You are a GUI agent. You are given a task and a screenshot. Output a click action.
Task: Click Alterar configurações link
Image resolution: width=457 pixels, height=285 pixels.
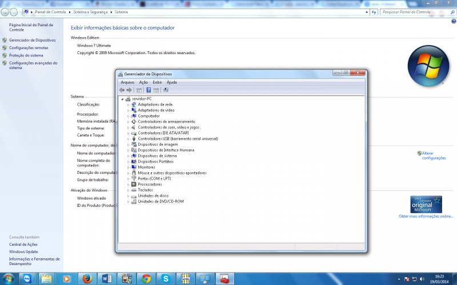coord(434,156)
